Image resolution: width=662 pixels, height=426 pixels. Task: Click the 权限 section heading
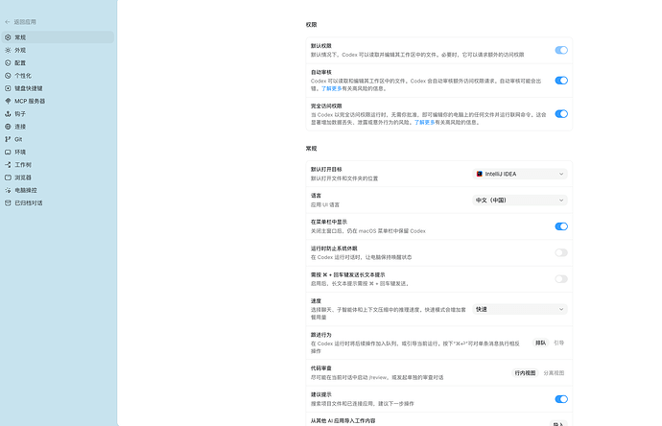click(311, 25)
